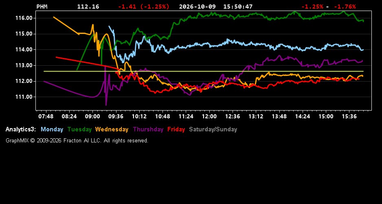Click the Tuesday legend label

point(79,129)
